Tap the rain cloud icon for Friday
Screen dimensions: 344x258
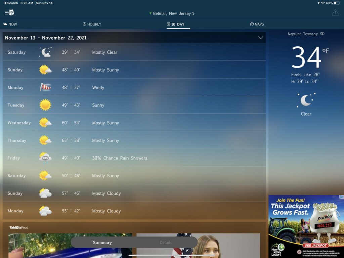(45, 158)
